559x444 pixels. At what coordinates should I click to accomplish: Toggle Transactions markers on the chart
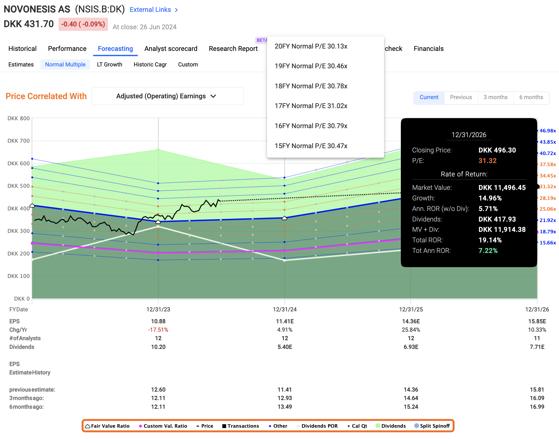point(240,426)
